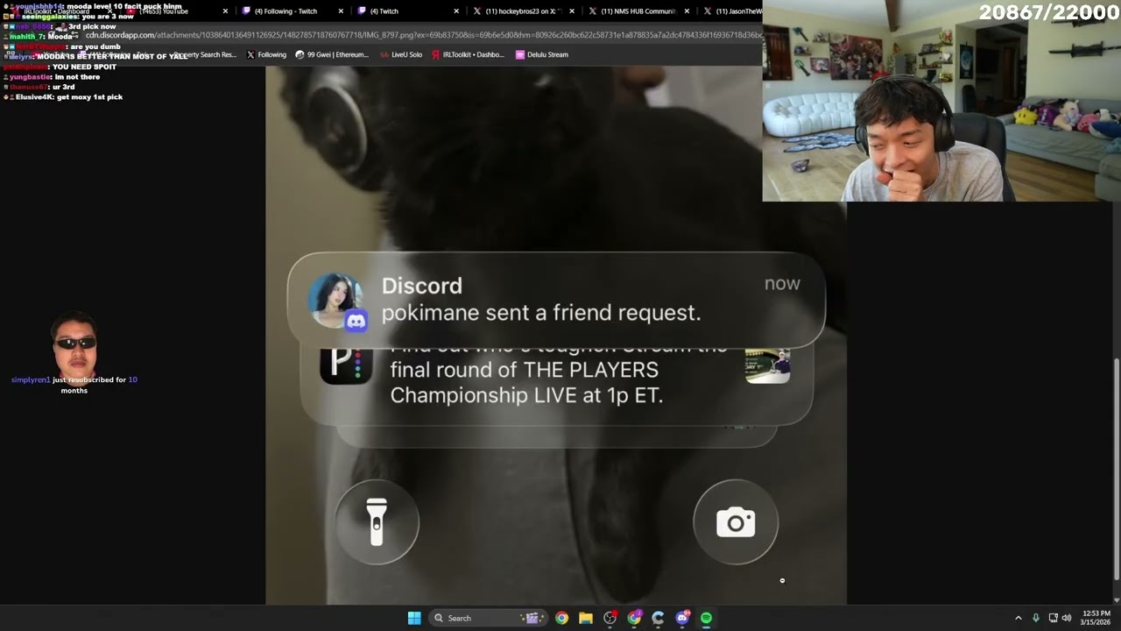
Task: Open the Following X bookmark
Action: pos(266,54)
